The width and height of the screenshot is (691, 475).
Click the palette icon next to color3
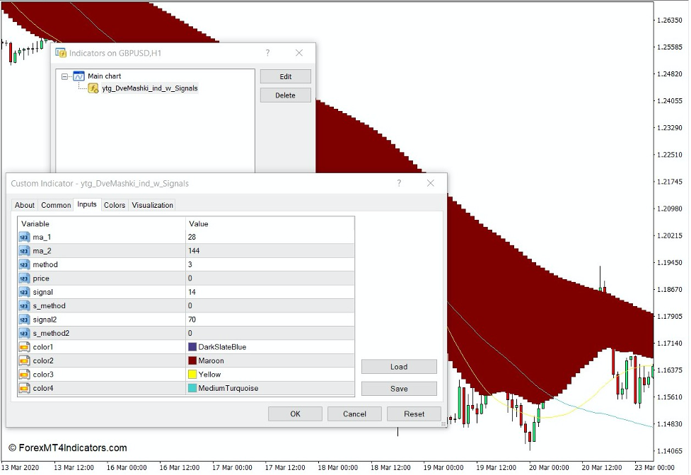[x=23, y=375]
